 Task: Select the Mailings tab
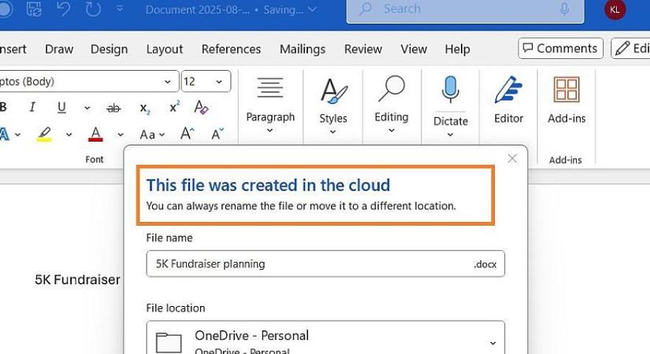(303, 49)
